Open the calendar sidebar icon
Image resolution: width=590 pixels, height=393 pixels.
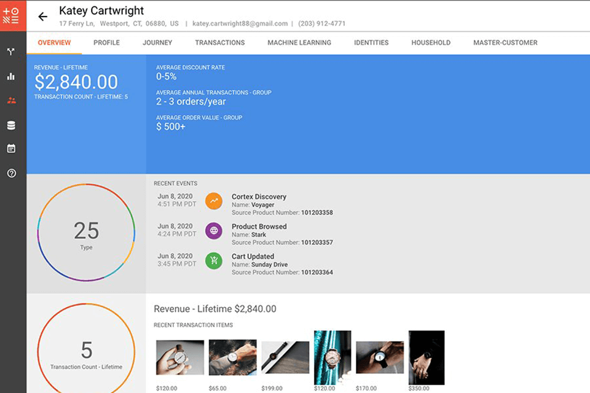11,149
